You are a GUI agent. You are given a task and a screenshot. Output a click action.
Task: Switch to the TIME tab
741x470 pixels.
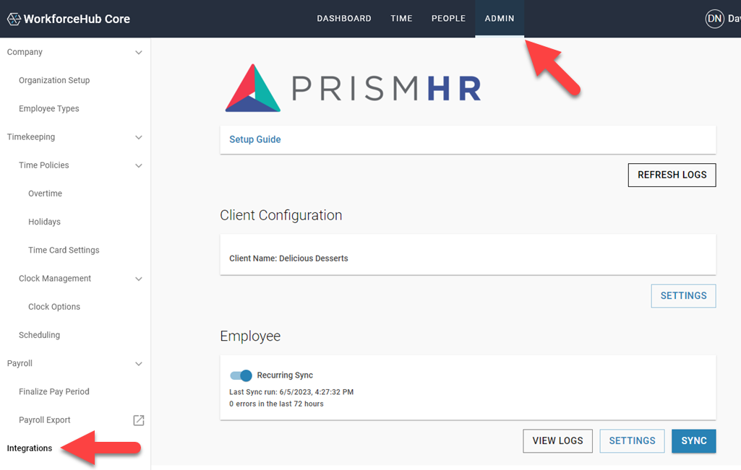(x=401, y=18)
